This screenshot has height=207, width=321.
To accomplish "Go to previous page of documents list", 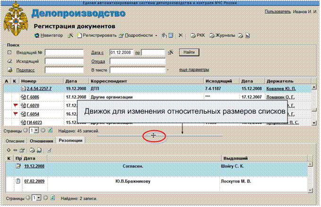I will pyautogui.click(x=26, y=130).
